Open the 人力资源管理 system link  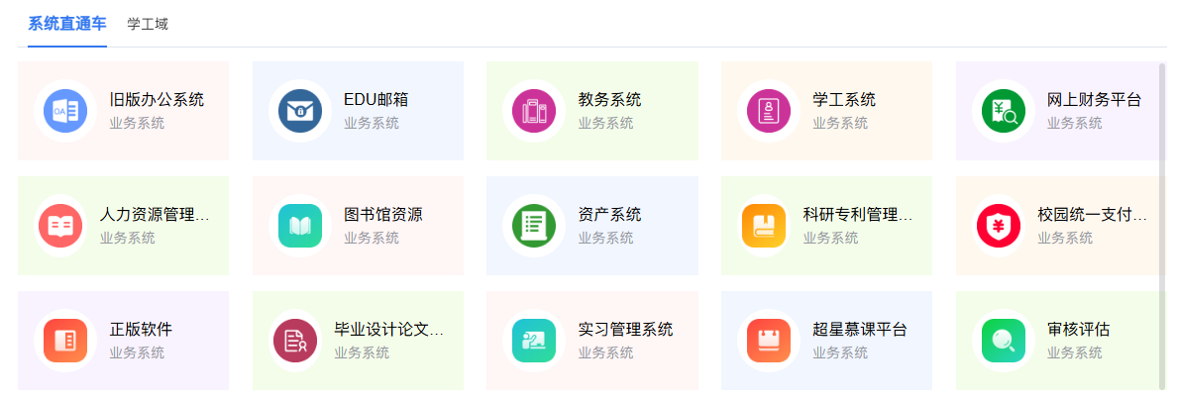[155, 215]
